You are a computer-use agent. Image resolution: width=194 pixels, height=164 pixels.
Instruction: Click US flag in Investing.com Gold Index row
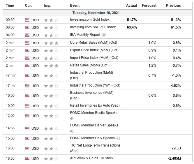click(x=27, y=20)
